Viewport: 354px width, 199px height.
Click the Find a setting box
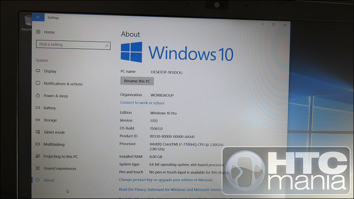[x=73, y=45]
